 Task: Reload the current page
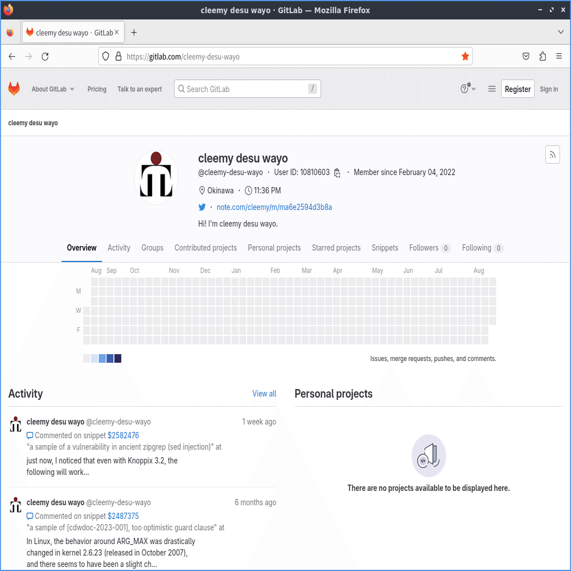tap(45, 57)
